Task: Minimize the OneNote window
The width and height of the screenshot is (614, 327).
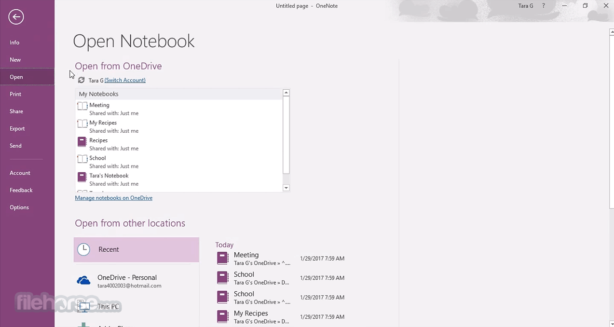Action: 564,6
